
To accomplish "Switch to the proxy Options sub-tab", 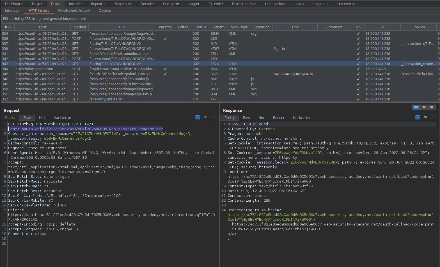I will click(x=105, y=11).
